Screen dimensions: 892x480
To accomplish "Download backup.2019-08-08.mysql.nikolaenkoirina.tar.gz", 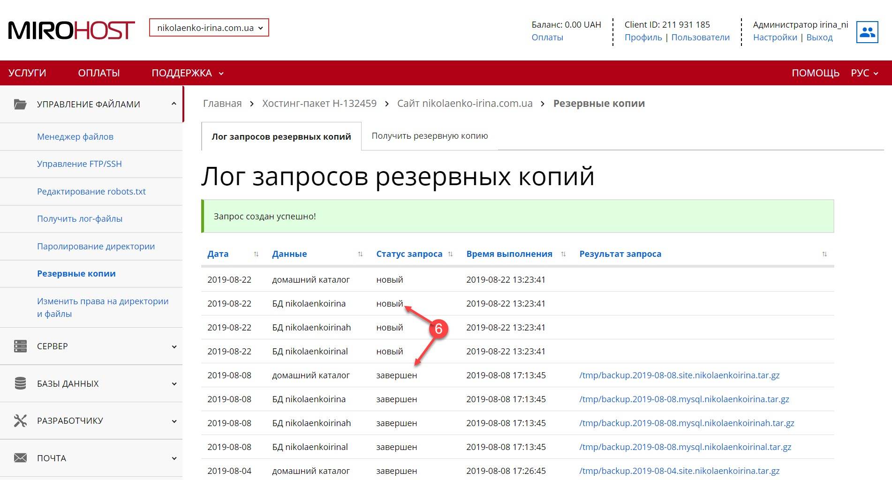I will [x=684, y=399].
